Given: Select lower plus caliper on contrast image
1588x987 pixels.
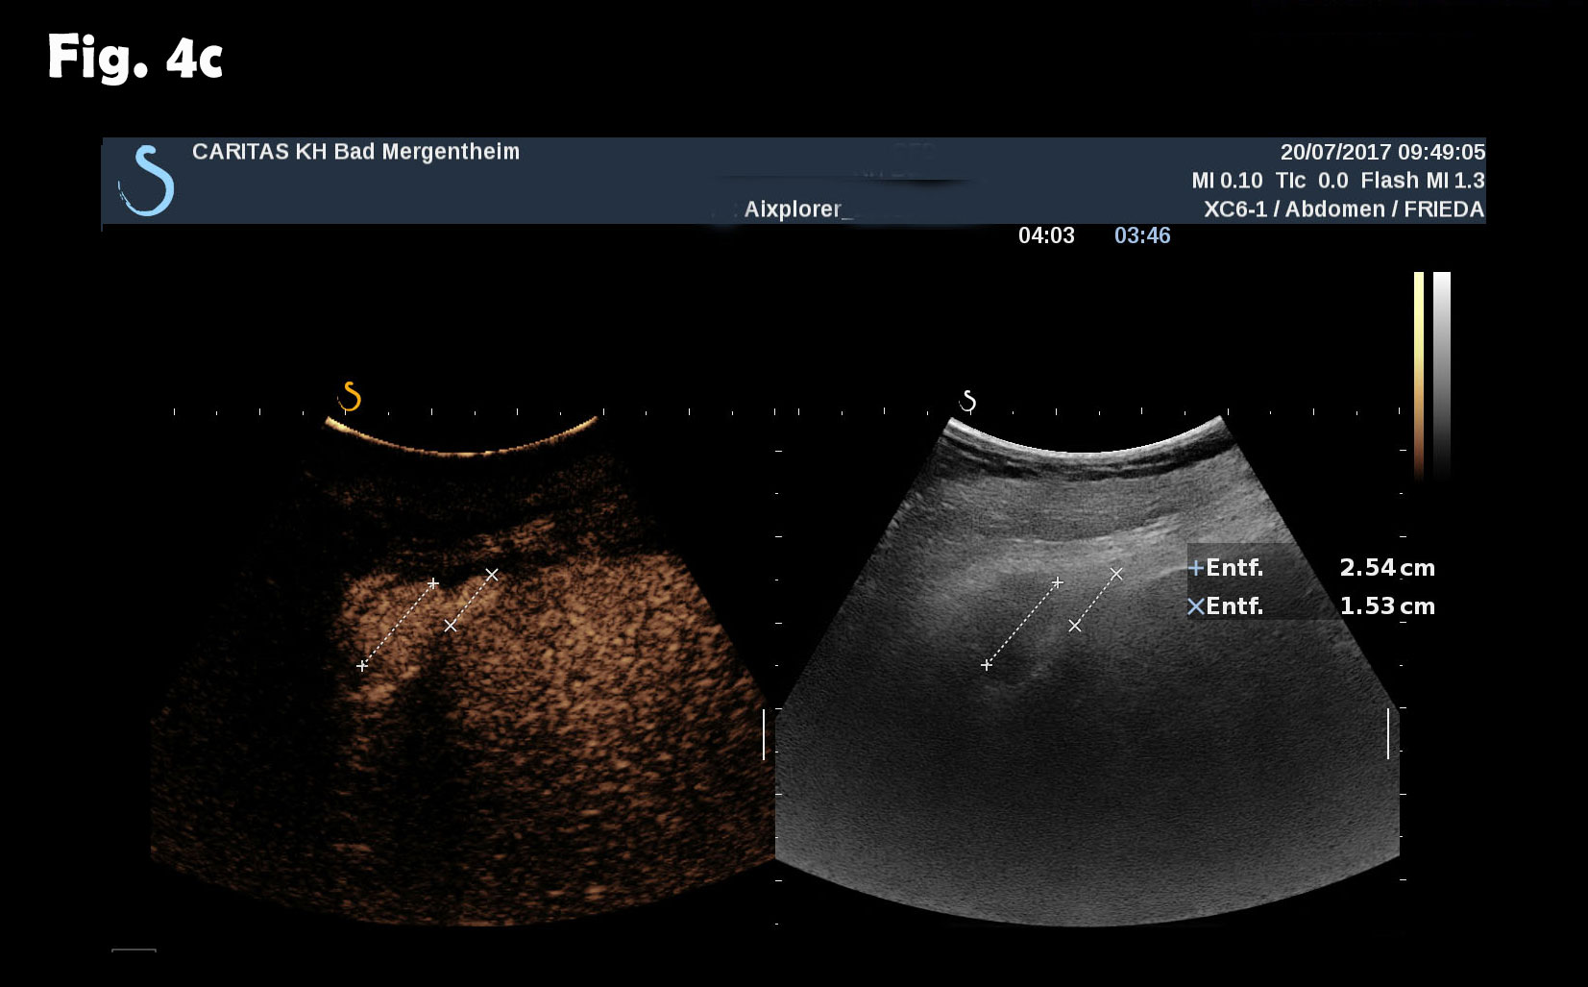Looking at the screenshot, I should click(x=362, y=665).
